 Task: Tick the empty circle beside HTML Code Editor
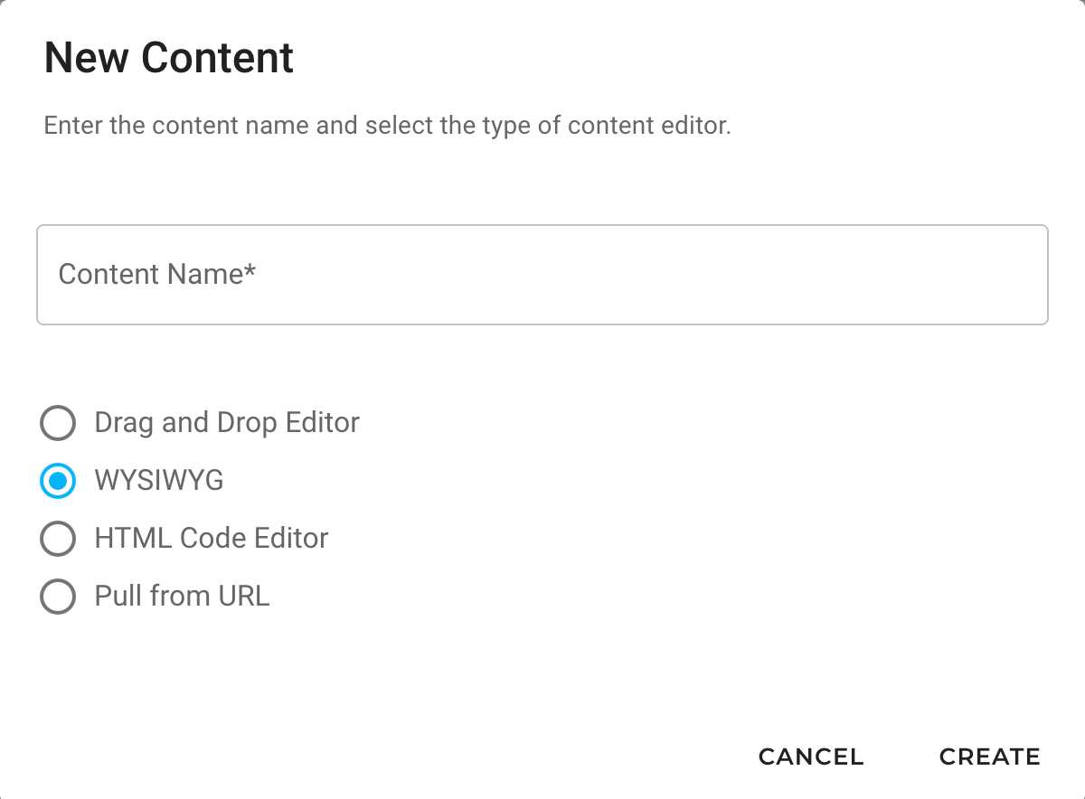[x=58, y=539]
